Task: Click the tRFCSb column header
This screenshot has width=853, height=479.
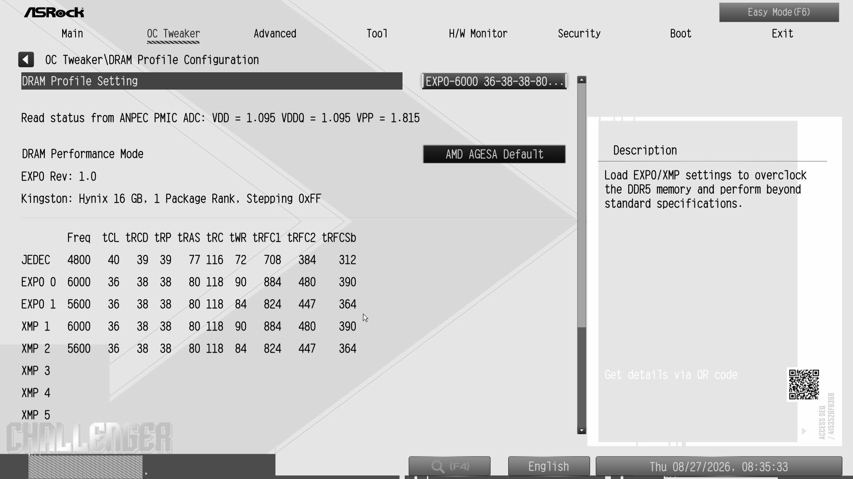Action: 339,238
